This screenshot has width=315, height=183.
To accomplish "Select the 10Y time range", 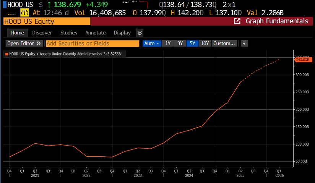I will pos(205,44).
